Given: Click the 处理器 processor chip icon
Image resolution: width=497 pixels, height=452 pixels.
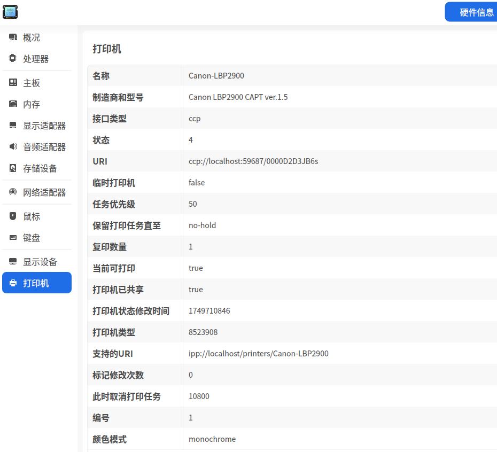Looking at the screenshot, I should click(13, 58).
